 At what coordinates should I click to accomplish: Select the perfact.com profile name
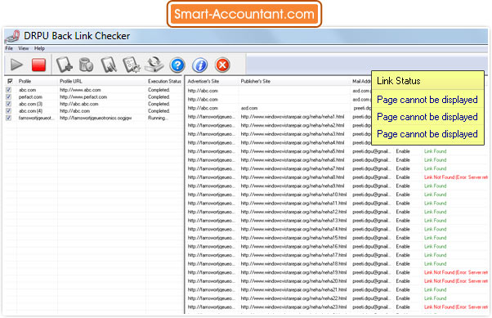point(30,97)
